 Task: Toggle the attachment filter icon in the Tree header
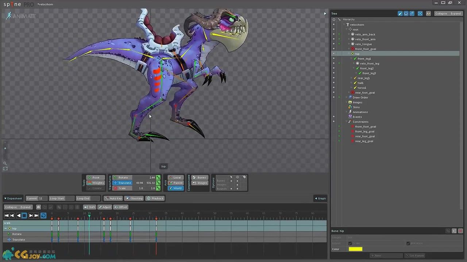pos(412,13)
